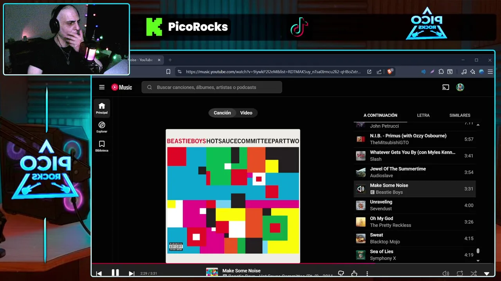Screen dimensions: 501x281
Task: Toggle shuffle mode
Action: pyautogui.click(x=474, y=274)
